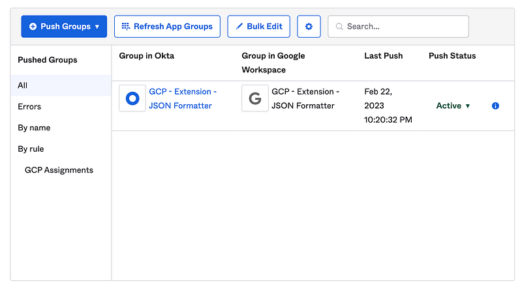Viewport: 522px width, 288px height.
Task: Show pushed groups with Errors
Action: pos(29,107)
